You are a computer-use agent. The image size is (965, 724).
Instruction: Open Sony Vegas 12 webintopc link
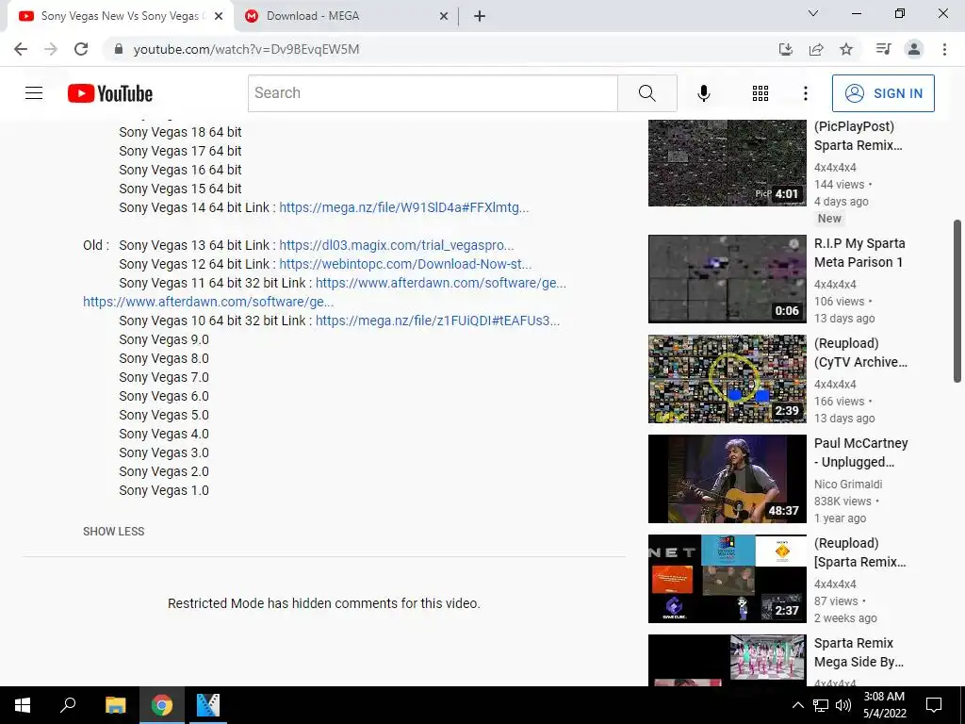click(405, 264)
